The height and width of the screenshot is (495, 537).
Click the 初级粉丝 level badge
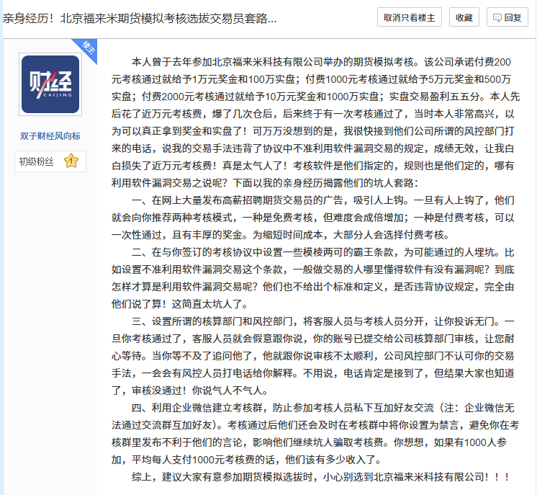(50, 161)
